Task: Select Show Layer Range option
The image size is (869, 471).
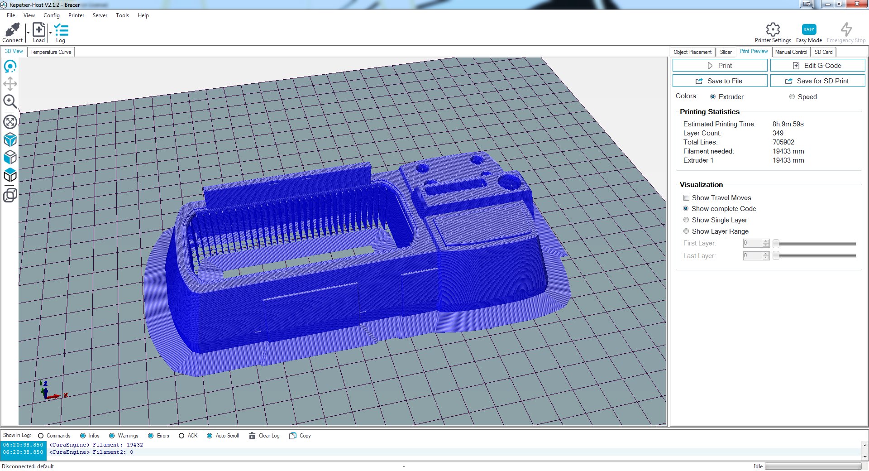Action: point(686,231)
